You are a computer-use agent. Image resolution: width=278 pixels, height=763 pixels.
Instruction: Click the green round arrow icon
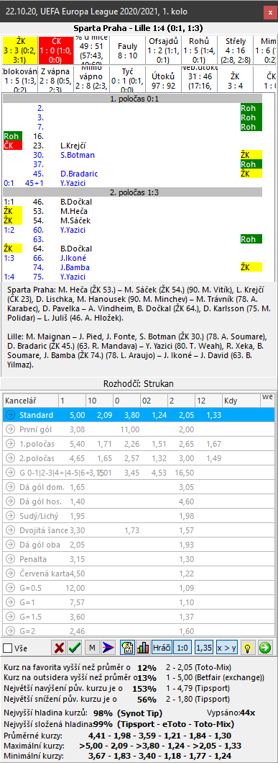(x=265, y=648)
